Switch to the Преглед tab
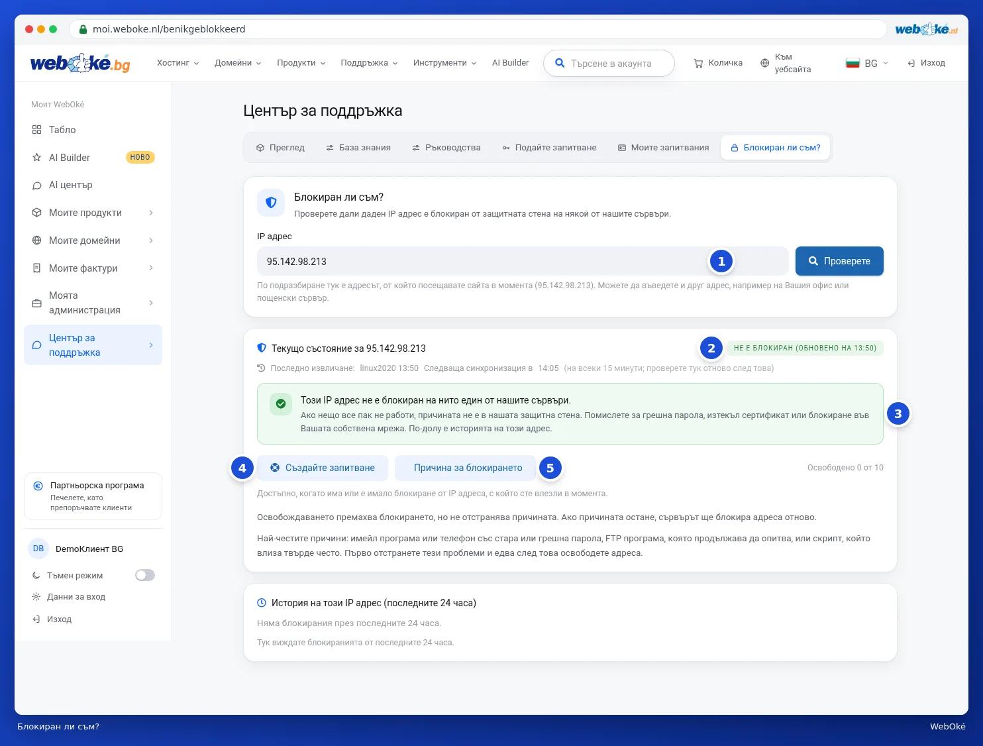Screen dimensions: 983x746 coord(280,148)
